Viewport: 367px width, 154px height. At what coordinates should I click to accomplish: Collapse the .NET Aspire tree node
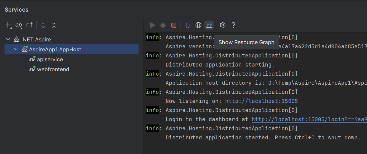click(8, 39)
